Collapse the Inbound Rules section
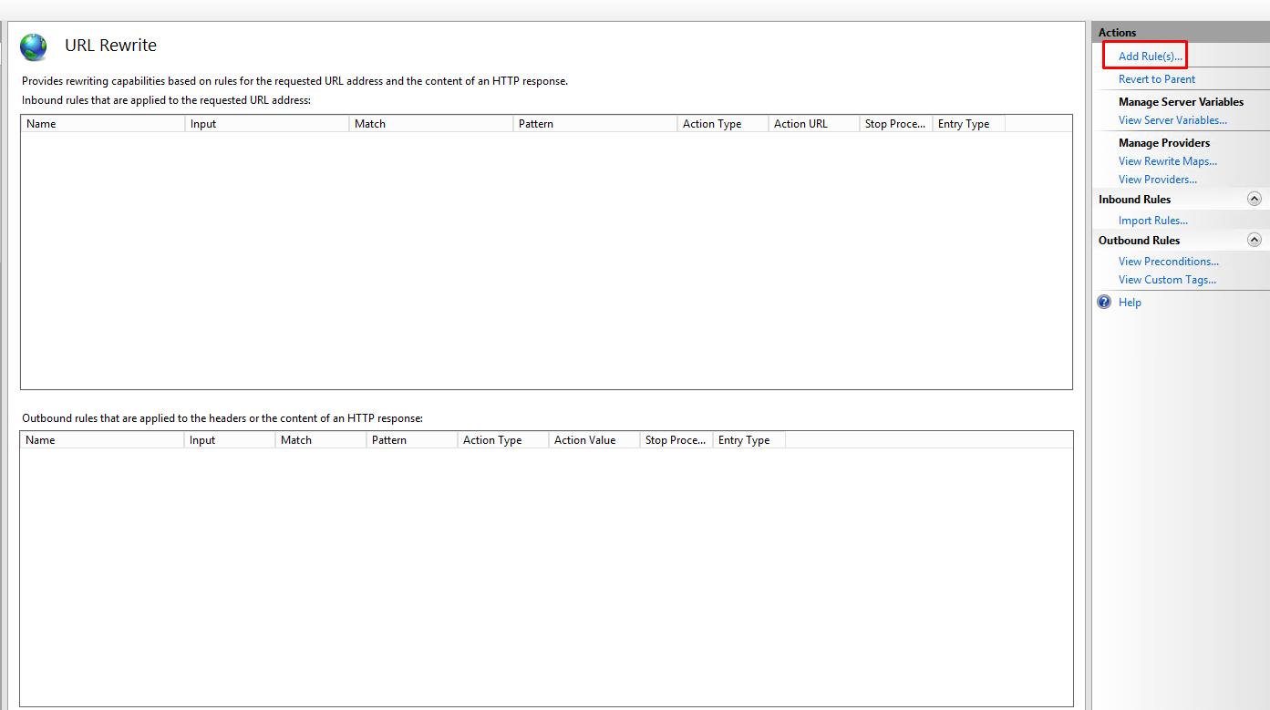The width and height of the screenshot is (1270, 710). coord(1255,198)
